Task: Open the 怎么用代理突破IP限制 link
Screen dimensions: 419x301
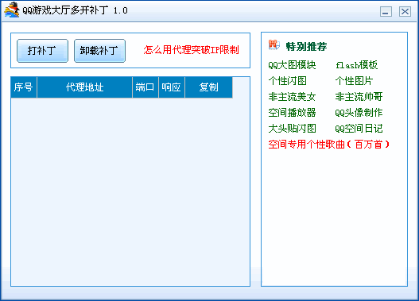Action: point(191,50)
